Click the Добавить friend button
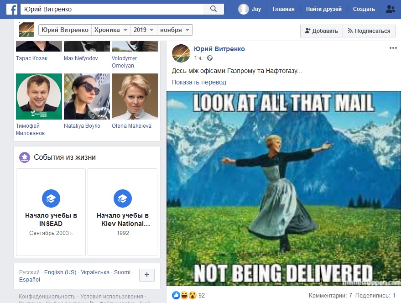401x303 pixels. pos(322,31)
